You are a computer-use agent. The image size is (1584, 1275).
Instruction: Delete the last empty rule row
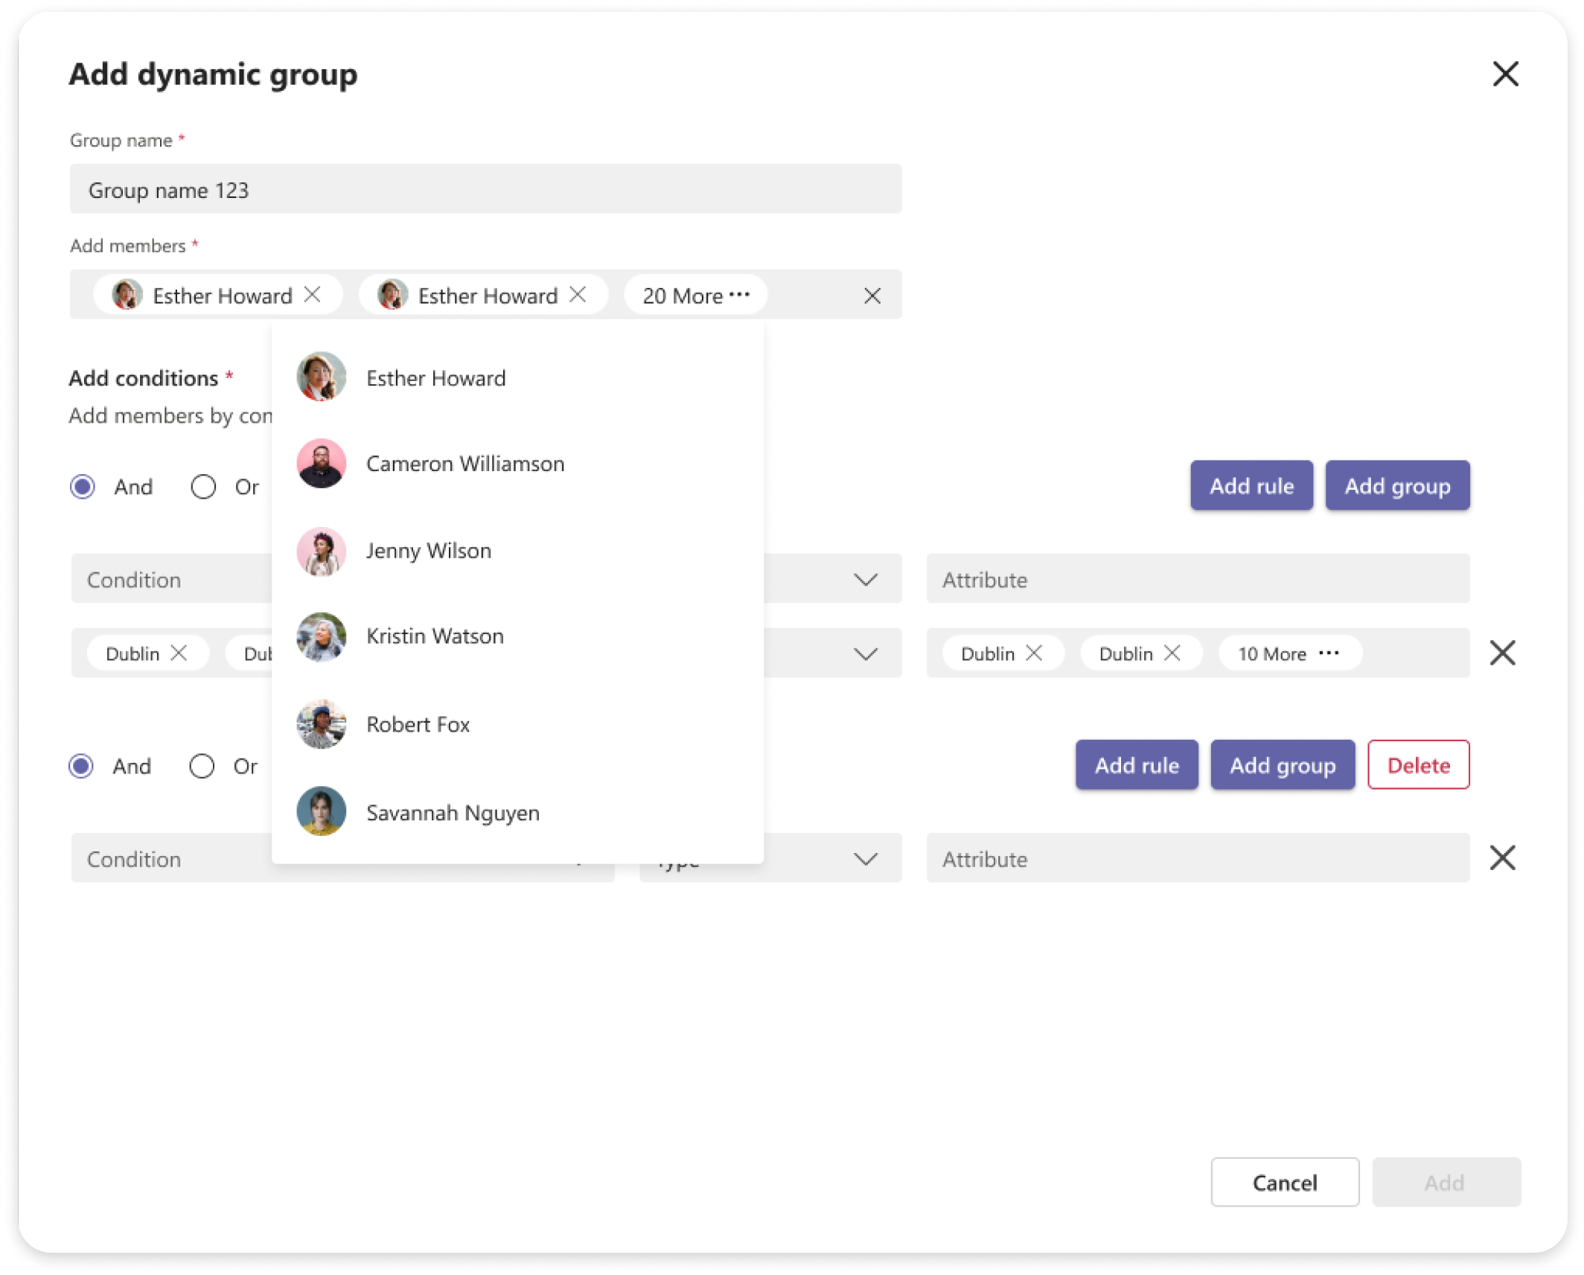(1502, 858)
